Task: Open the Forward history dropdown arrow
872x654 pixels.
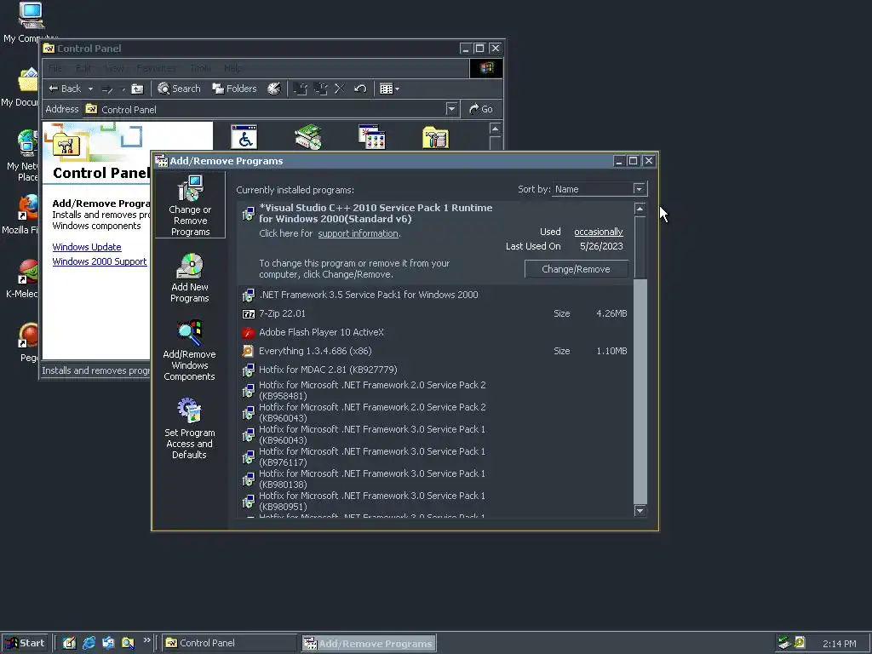Action: point(123,89)
